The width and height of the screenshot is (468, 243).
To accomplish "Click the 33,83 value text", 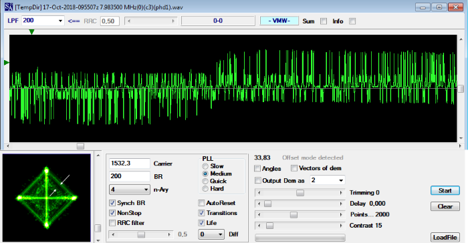I will 262,158.
